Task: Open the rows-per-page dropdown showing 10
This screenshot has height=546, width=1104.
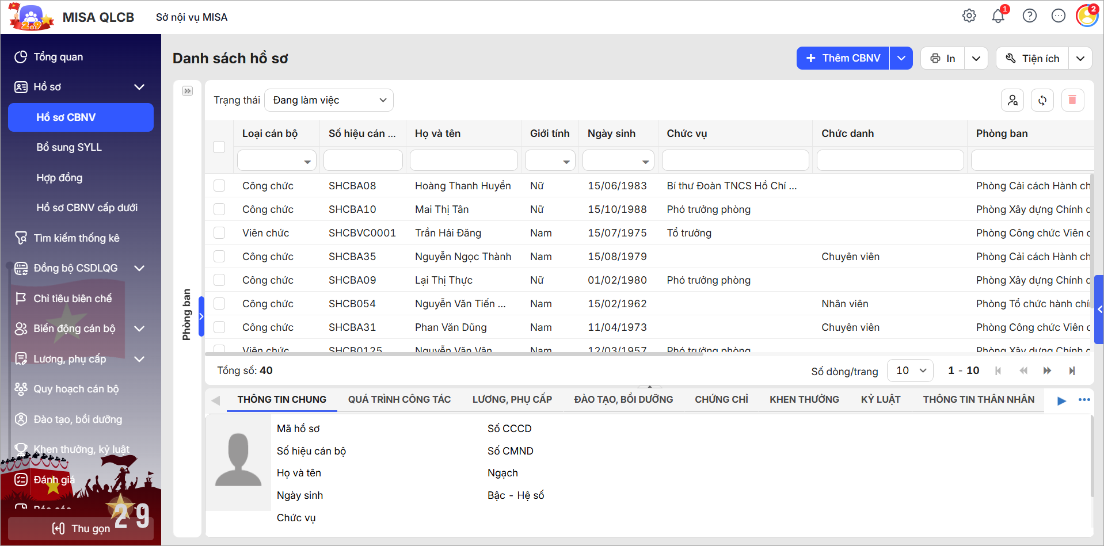Action: pyautogui.click(x=910, y=371)
